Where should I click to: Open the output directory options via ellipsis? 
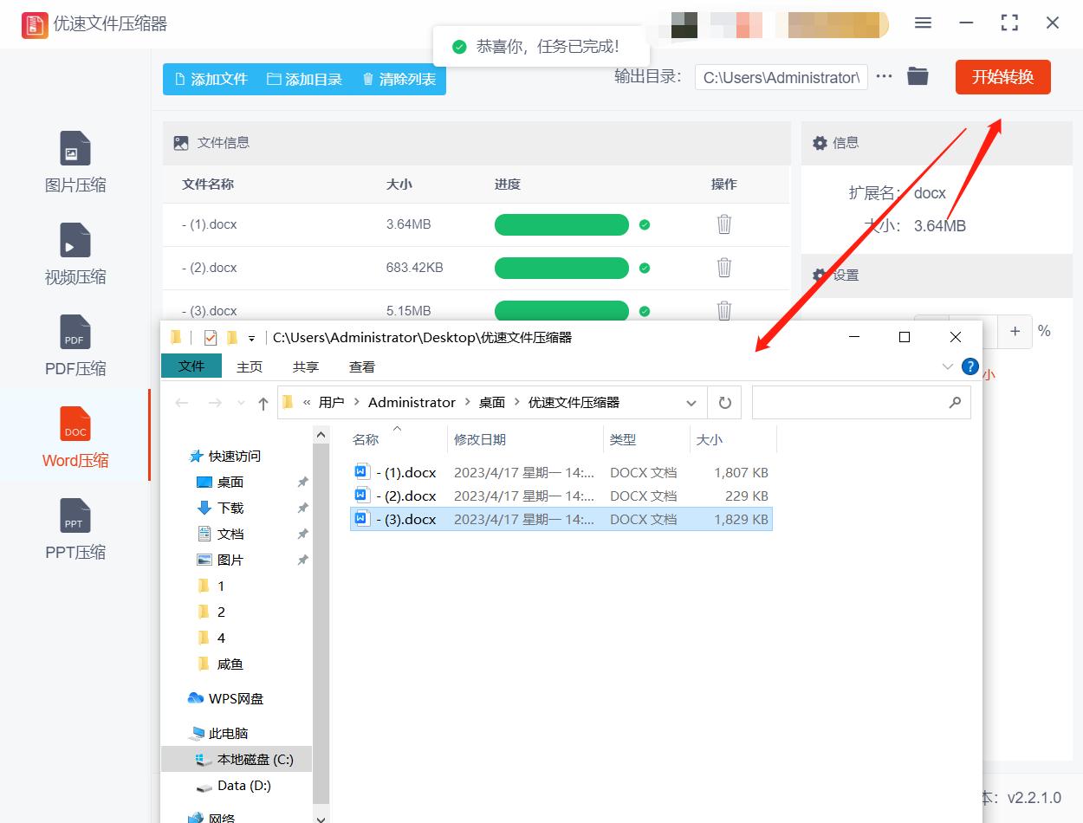pos(884,76)
